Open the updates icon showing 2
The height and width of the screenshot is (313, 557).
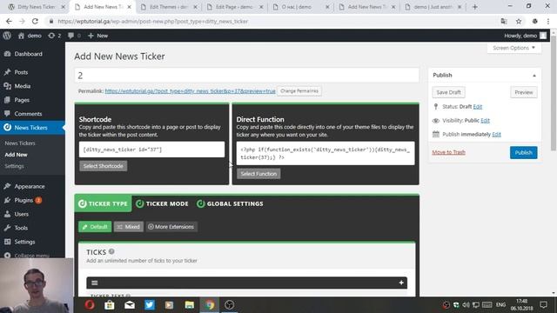[x=54, y=36]
